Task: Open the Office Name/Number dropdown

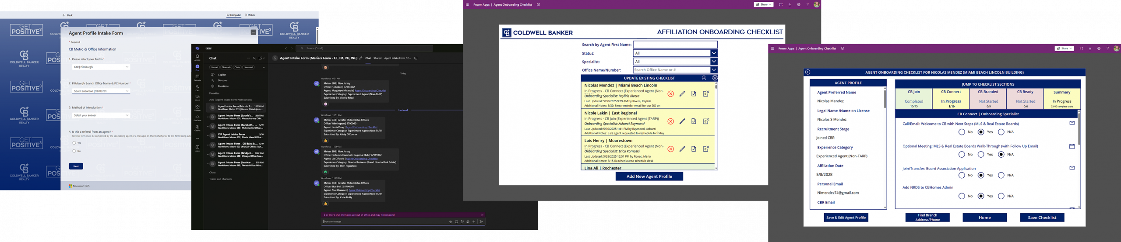Action: point(675,70)
